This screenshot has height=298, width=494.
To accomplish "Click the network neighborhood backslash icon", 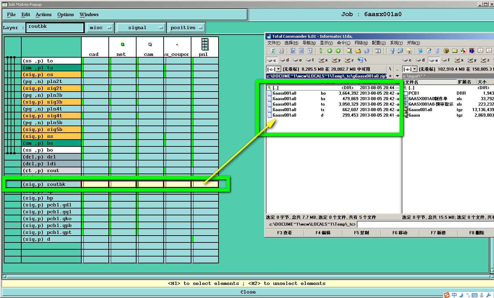I will (362, 60).
